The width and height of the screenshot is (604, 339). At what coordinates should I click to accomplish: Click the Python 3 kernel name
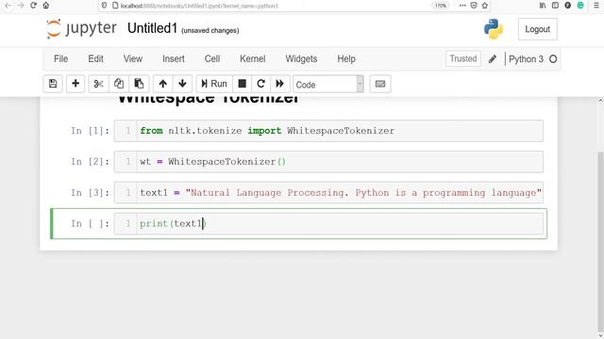pos(526,59)
